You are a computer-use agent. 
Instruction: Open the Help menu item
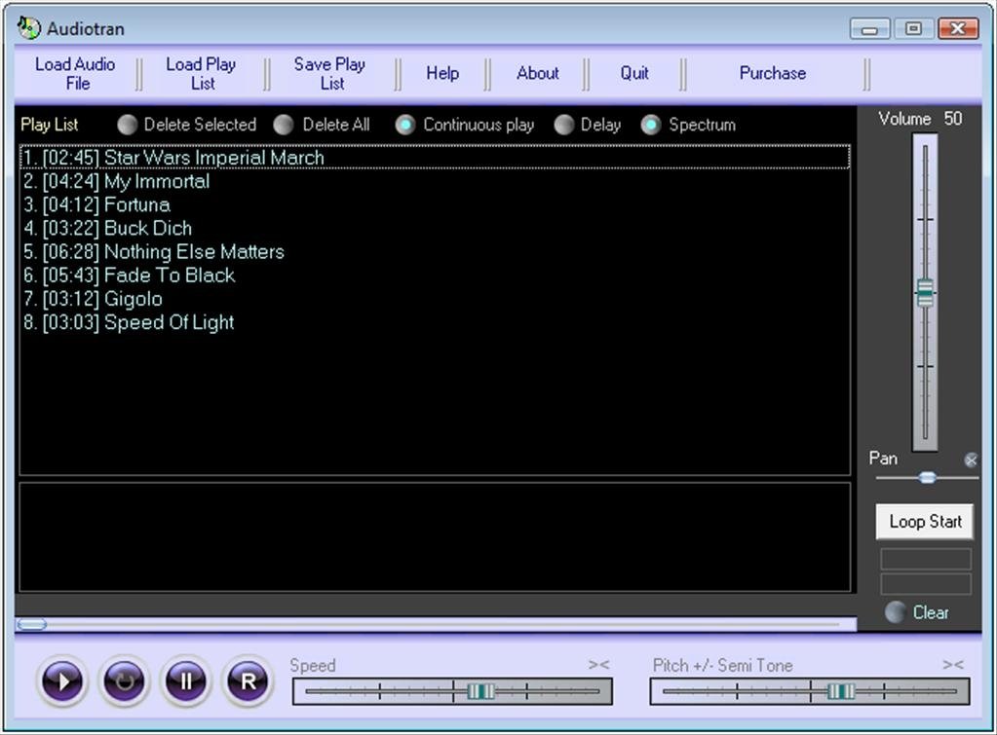pos(442,74)
